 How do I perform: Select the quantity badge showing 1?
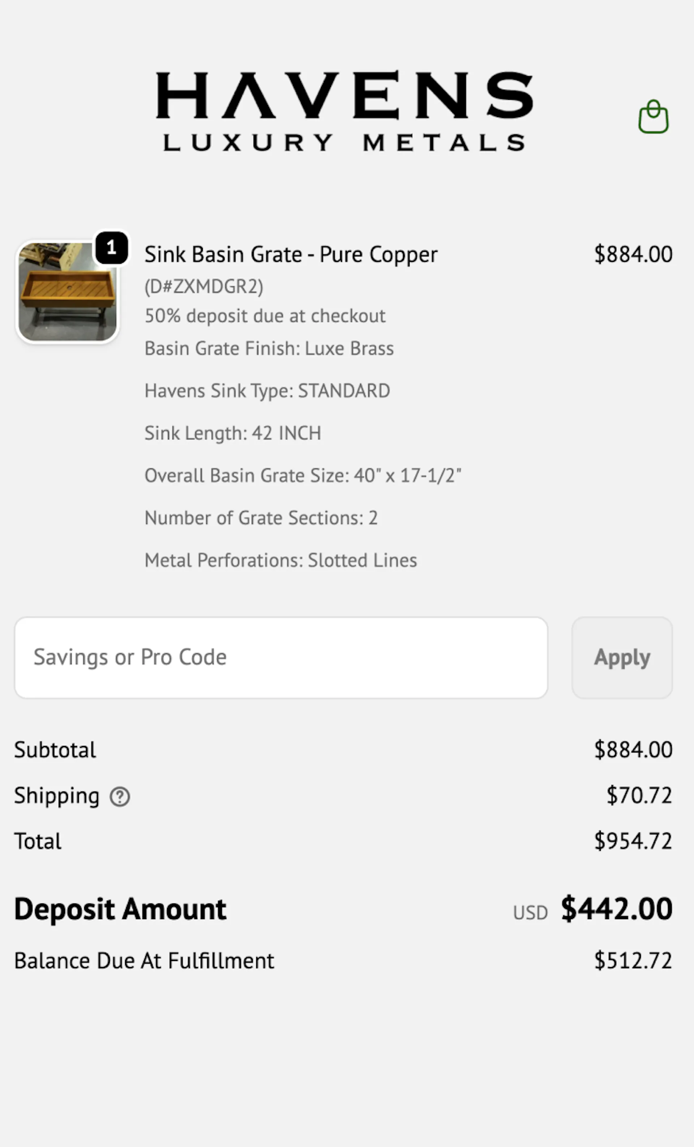point(111,248)
